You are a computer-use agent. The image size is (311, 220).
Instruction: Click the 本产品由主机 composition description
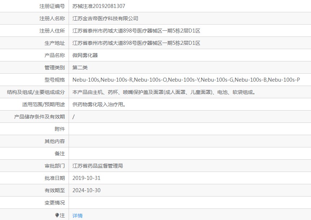[164, 92]
